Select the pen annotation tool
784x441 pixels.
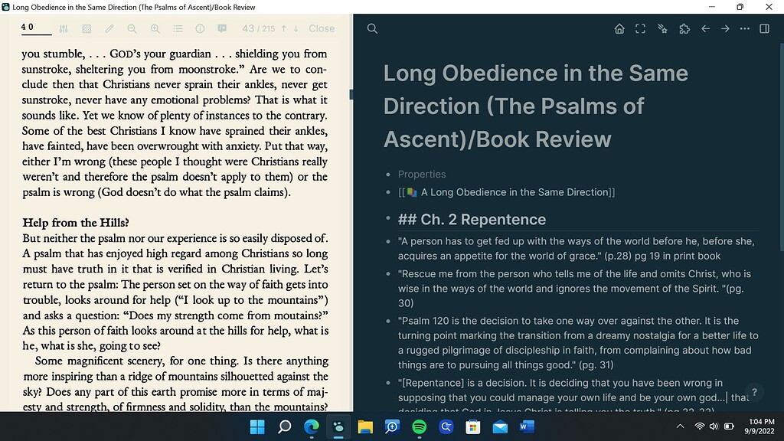(x=109, y=28)
